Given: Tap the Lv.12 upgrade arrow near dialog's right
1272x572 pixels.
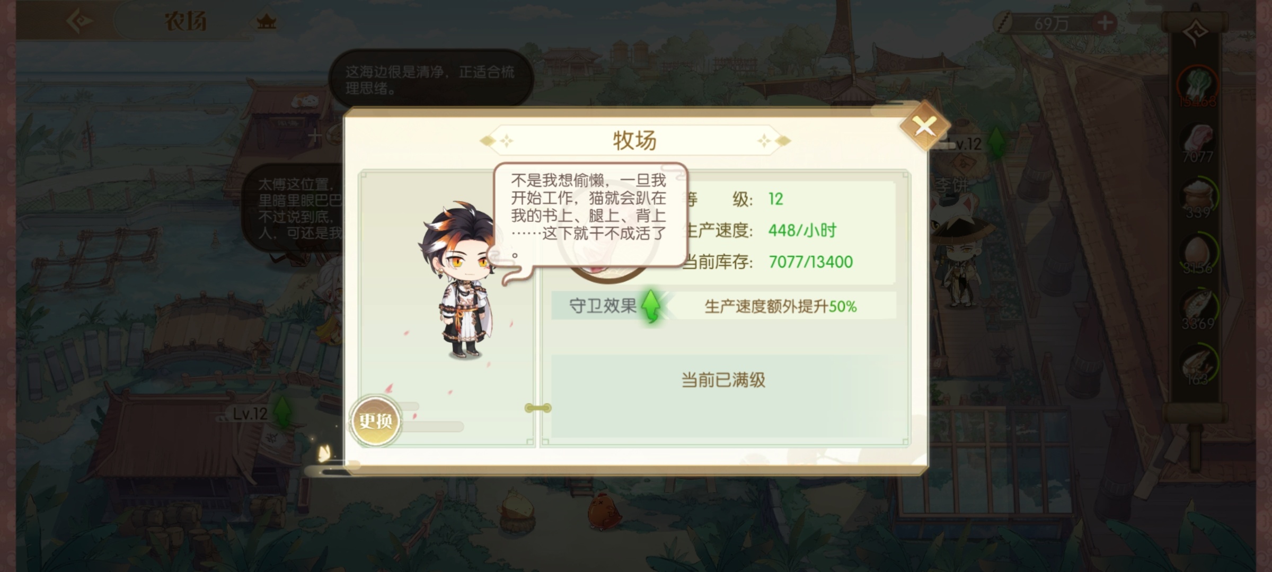Looking at the screenshot, I should pos(996,142).
